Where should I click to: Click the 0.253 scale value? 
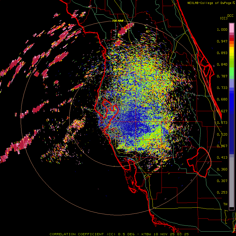[x=222, y=192]
